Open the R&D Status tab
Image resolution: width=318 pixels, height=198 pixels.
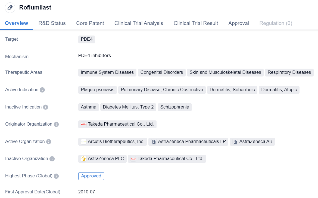(x=52, y=23)
